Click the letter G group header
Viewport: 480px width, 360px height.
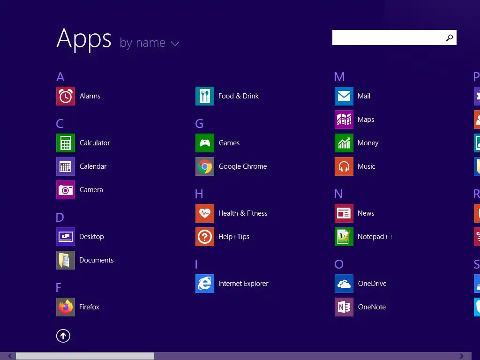pos(199,124)
